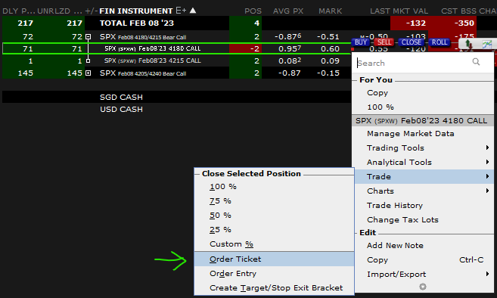This screenshot has width=497, height=298.
Task: Click the magnifier icon in the search field
Action: 476,62
